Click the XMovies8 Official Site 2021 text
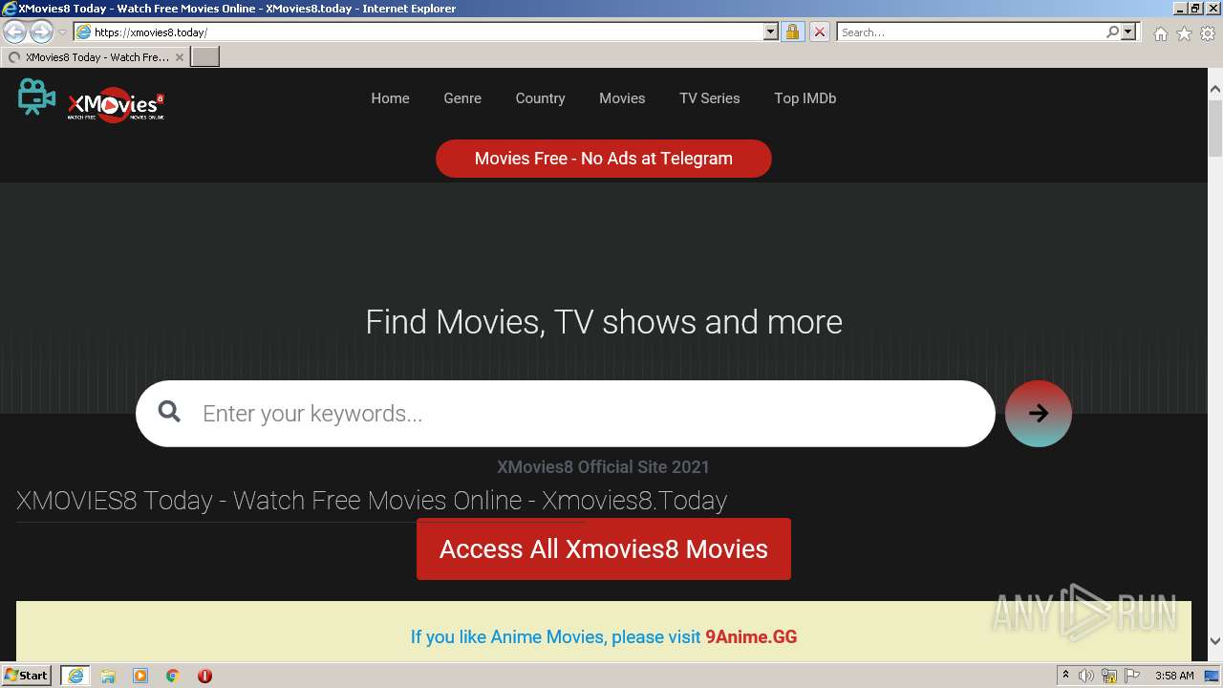 click(x=604, y=467)
